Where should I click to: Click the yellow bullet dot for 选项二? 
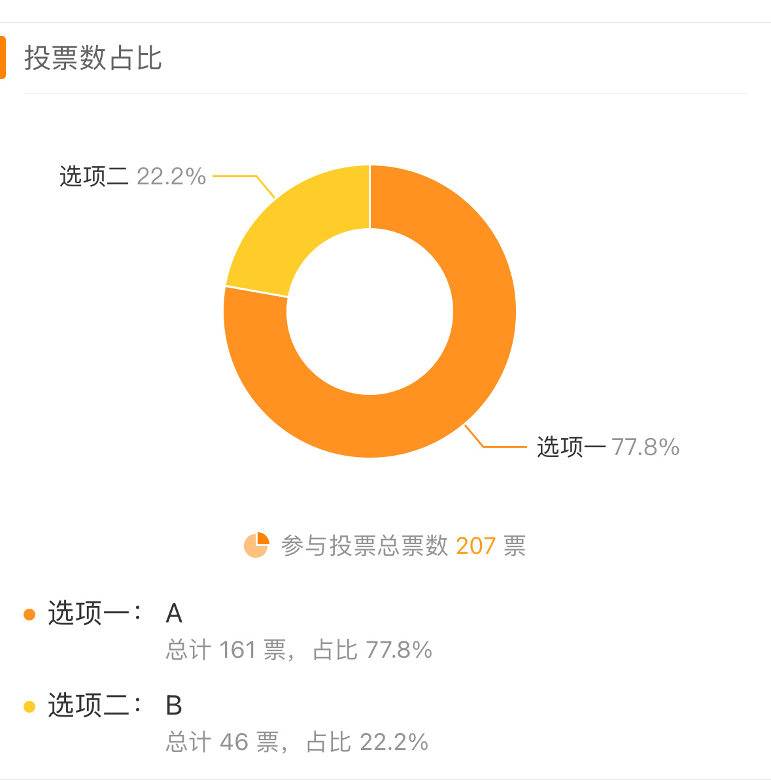[29, 706]
